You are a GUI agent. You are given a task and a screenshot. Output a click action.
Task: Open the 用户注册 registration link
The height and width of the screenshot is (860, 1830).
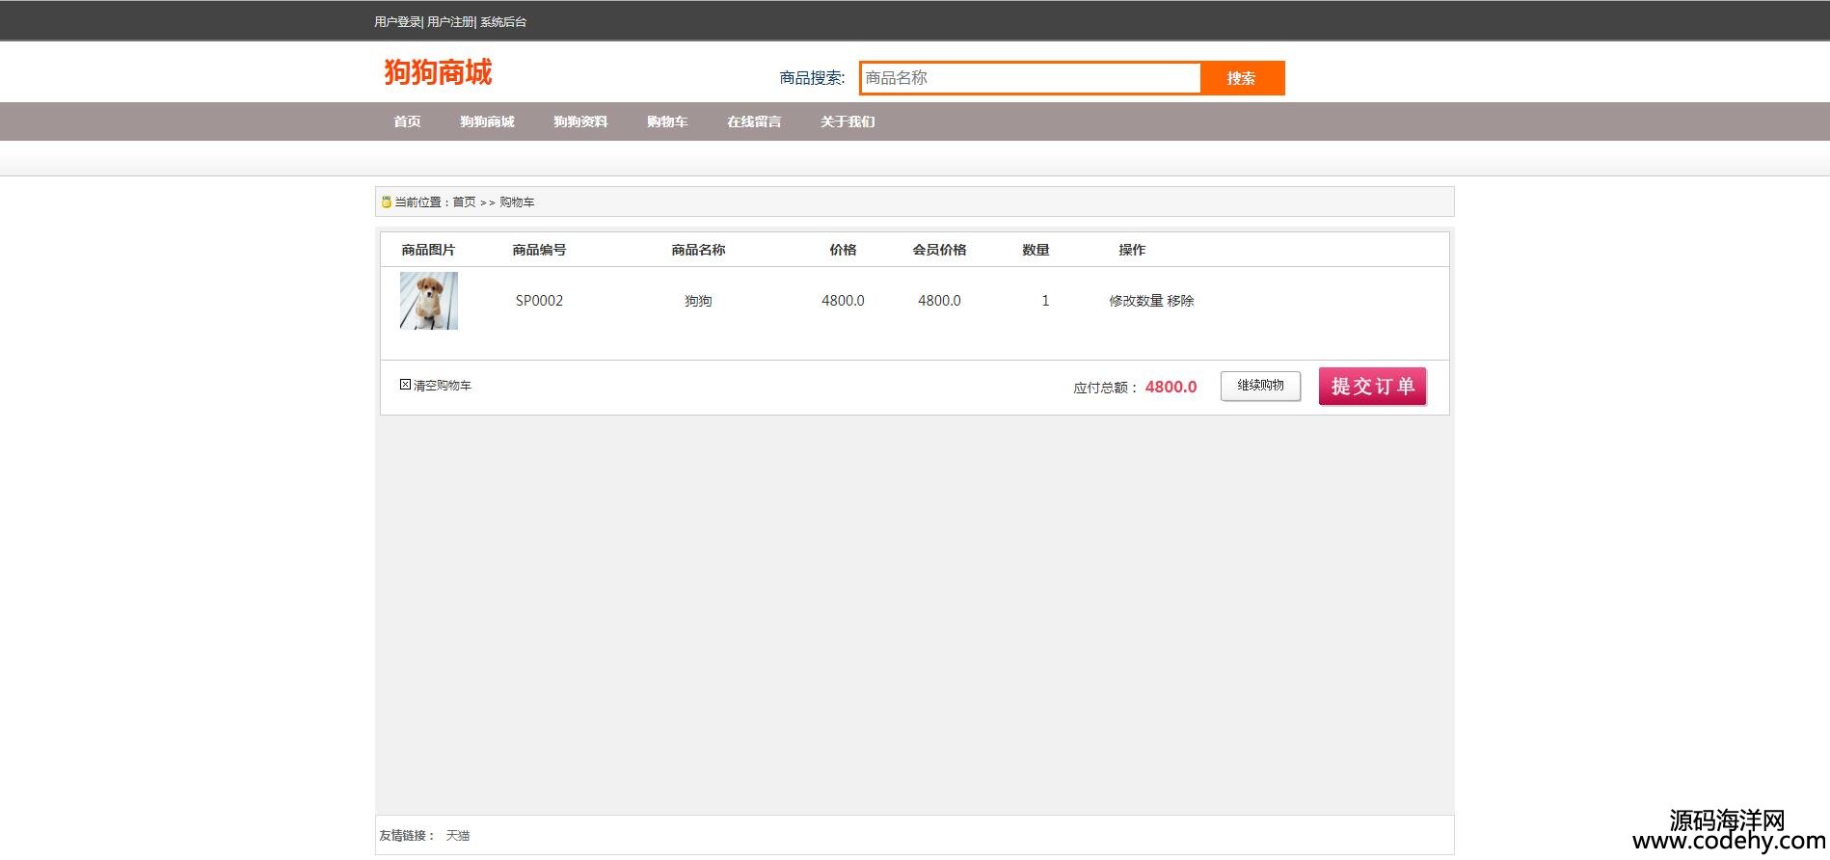pos(450,22)
